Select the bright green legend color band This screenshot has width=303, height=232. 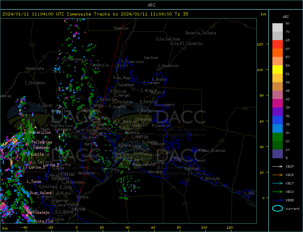[277, 137]
